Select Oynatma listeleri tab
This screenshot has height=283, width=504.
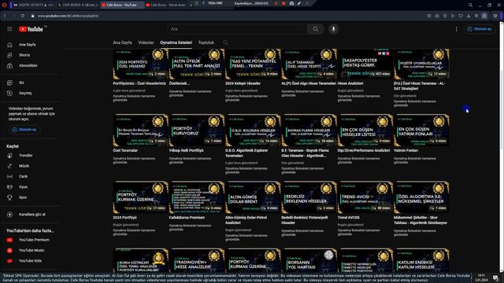[176, 42]
